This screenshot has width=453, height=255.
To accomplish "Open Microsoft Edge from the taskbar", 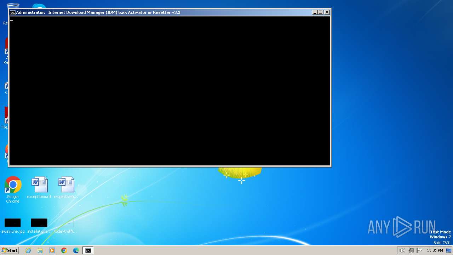I will point(76,250).
